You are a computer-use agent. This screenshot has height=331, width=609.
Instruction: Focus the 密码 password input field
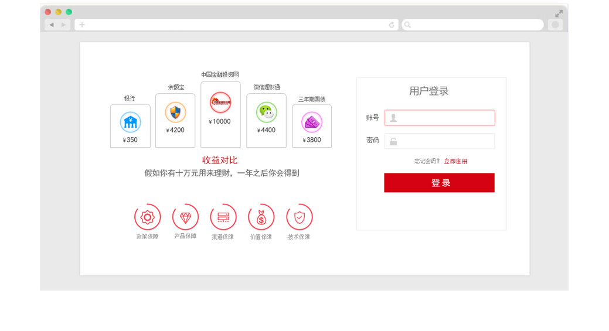440,141
